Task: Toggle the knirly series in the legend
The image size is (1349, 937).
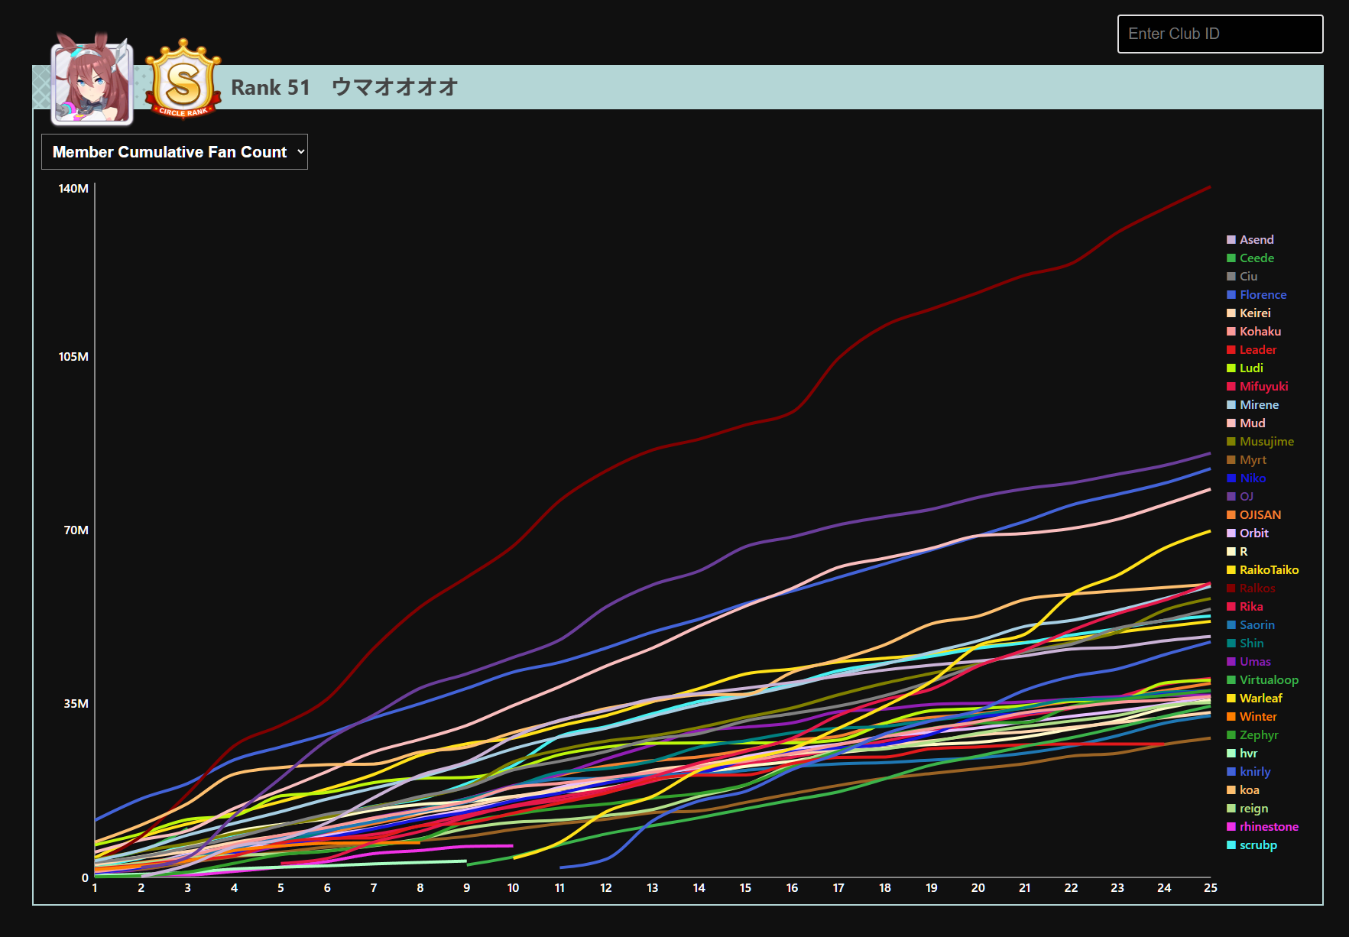Action: tap(1249, 772)
